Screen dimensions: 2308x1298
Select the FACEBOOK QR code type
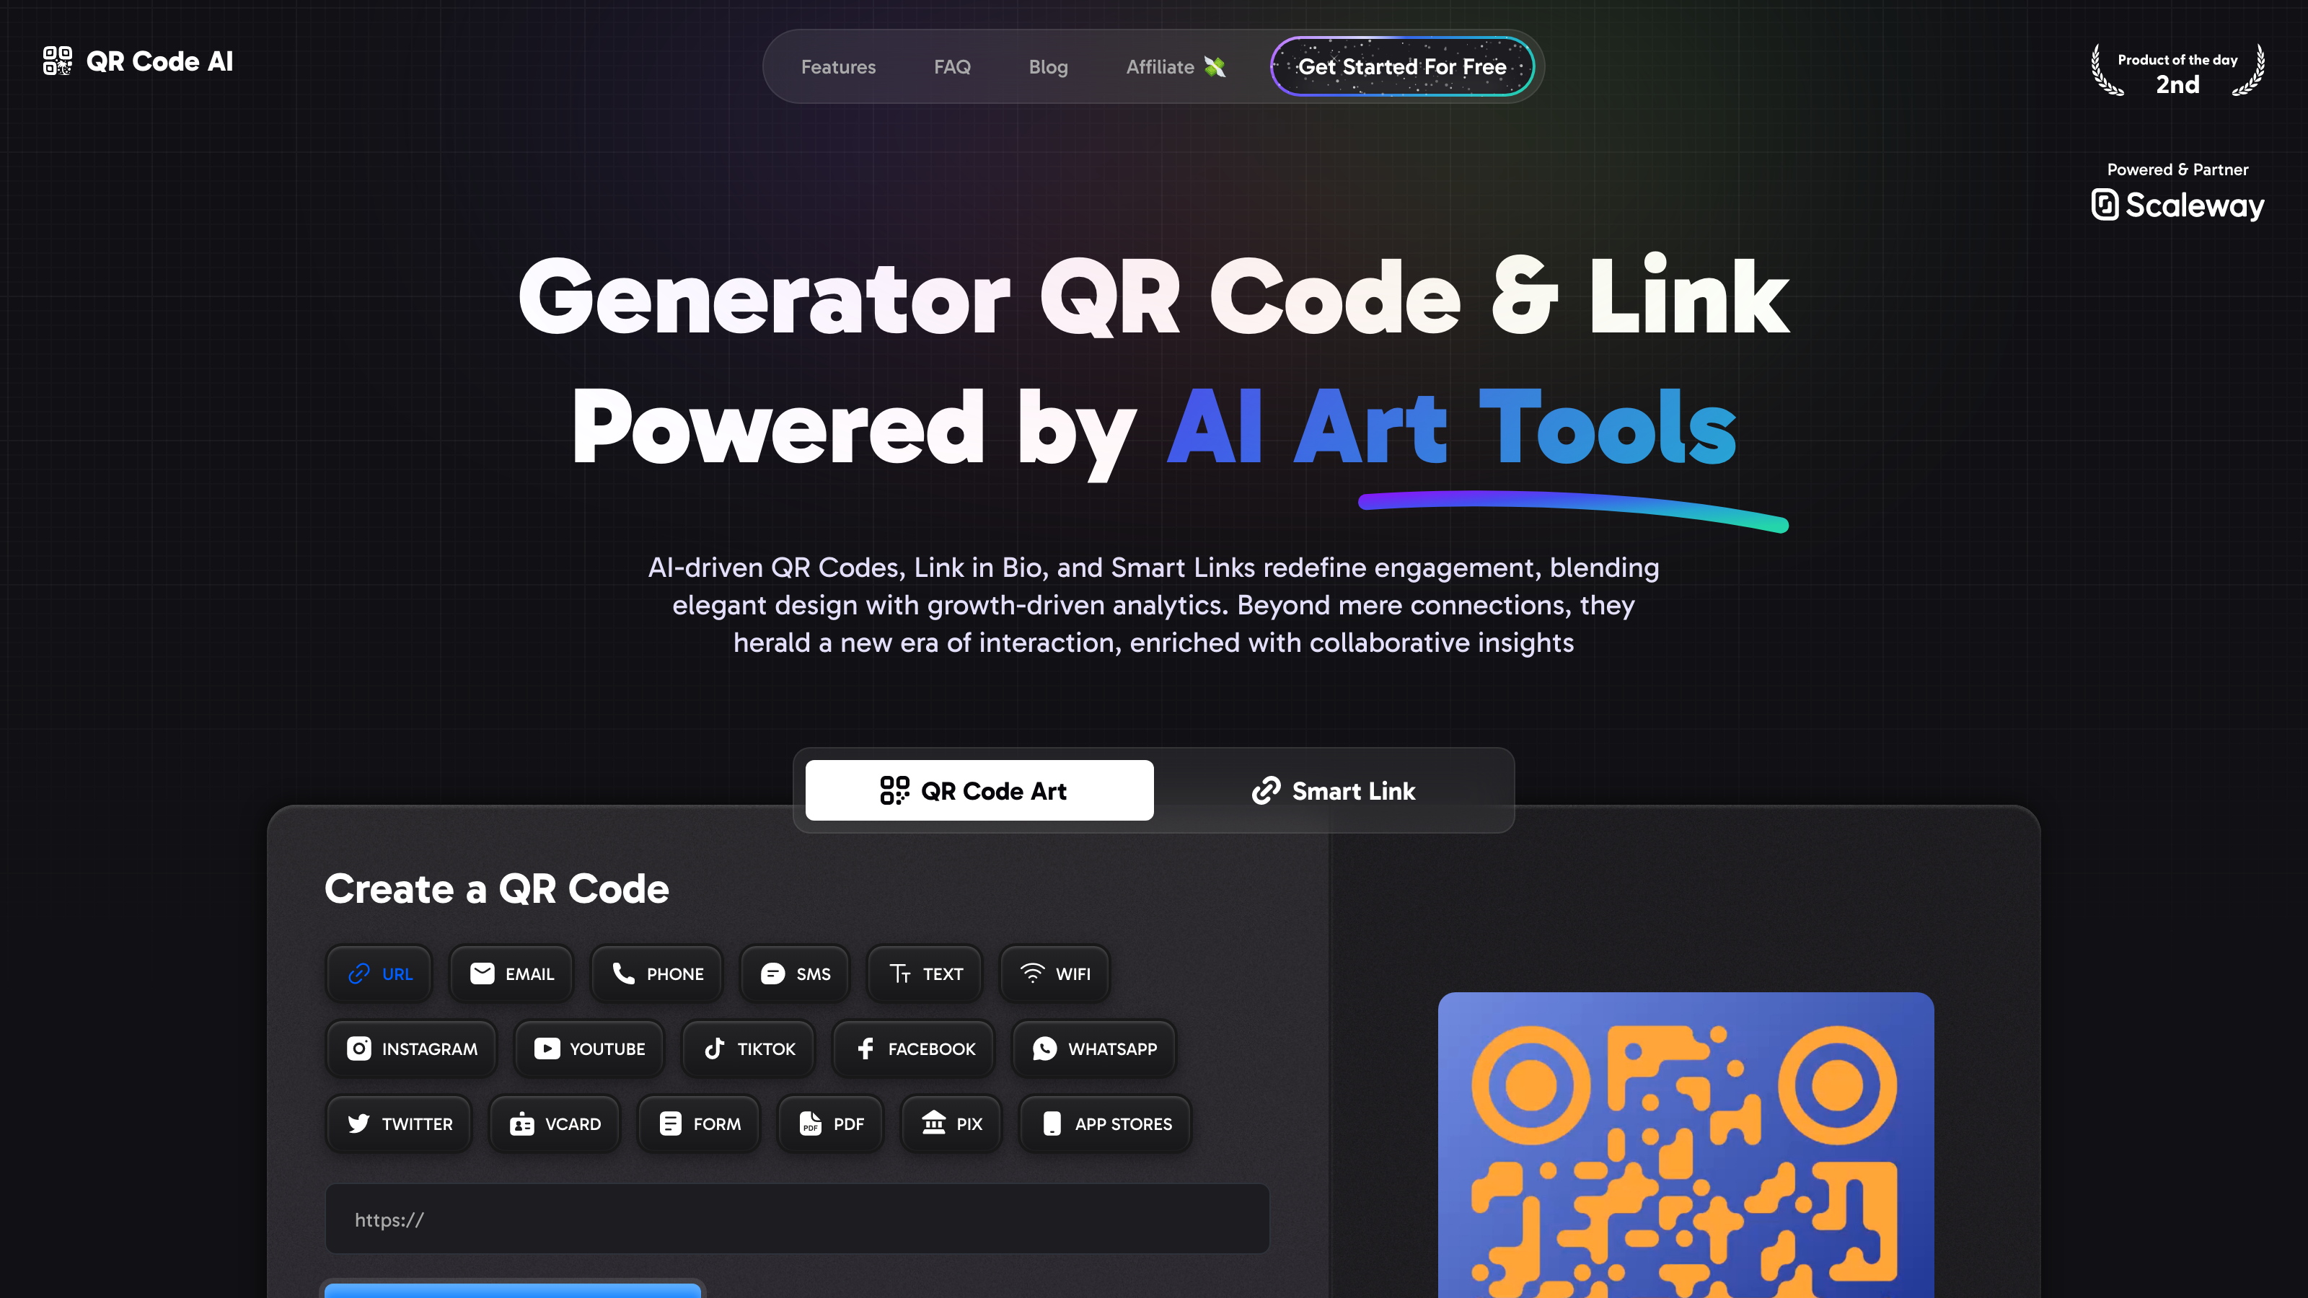point(915,1049)
